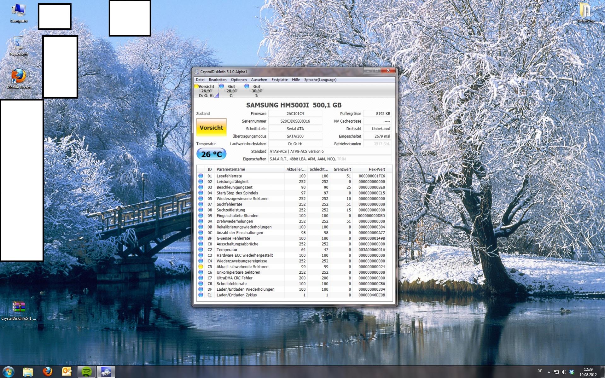
Task: Click the status icon for Schreibfehlerrate
Action: pos(201,284)
